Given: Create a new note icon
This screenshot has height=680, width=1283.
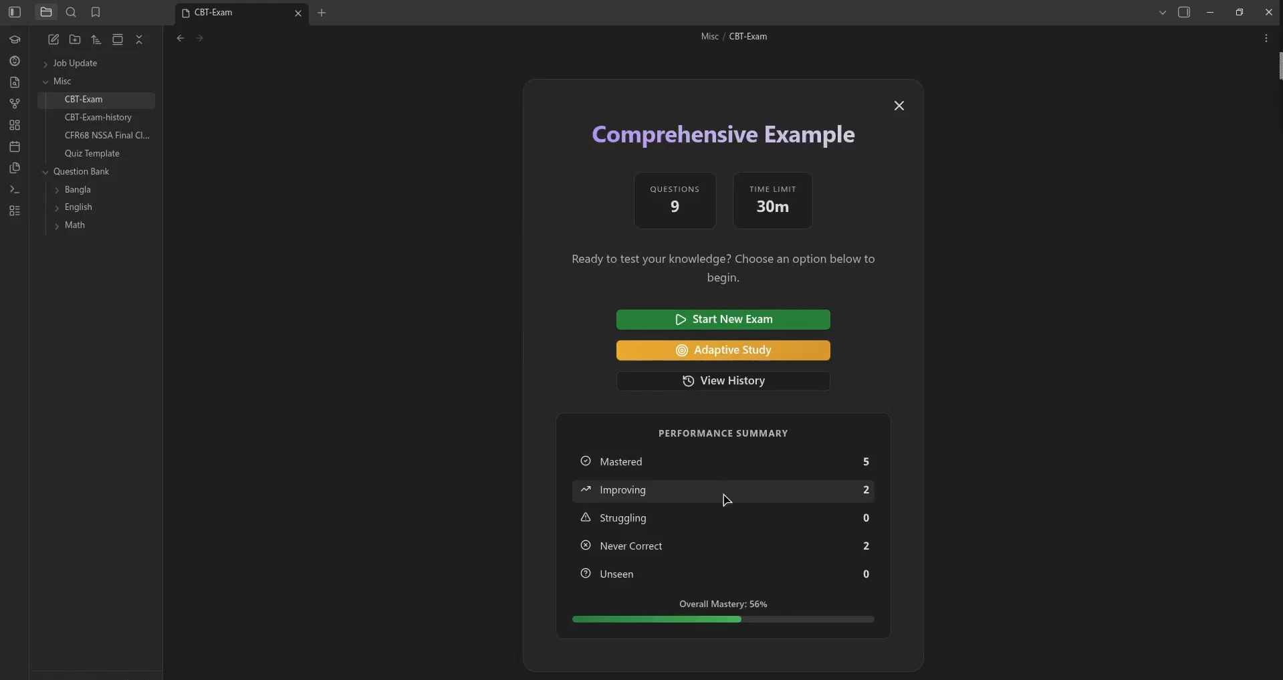Looking at the screenshot, I should pos(53,39).
